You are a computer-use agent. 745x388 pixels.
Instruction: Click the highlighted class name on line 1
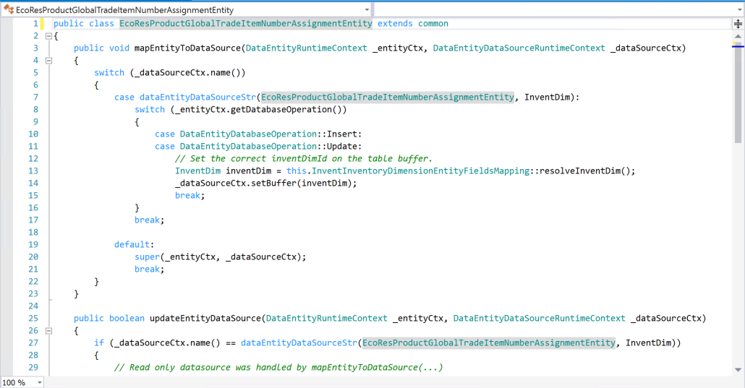(246, 24)
